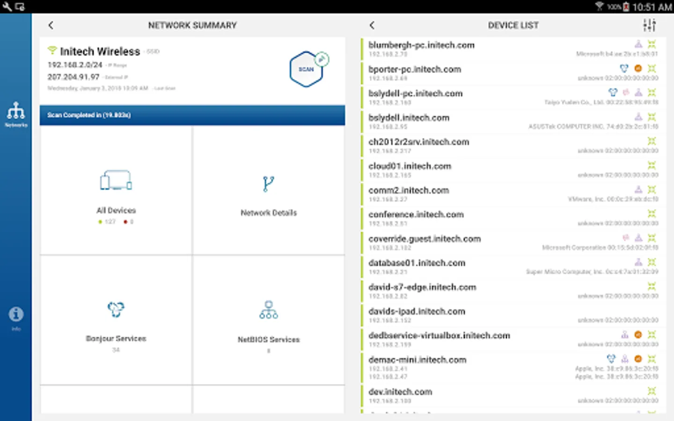The height and width of the screenshot is (421, 674).
Task: Go back from Device List
Action: coord(372,25)
